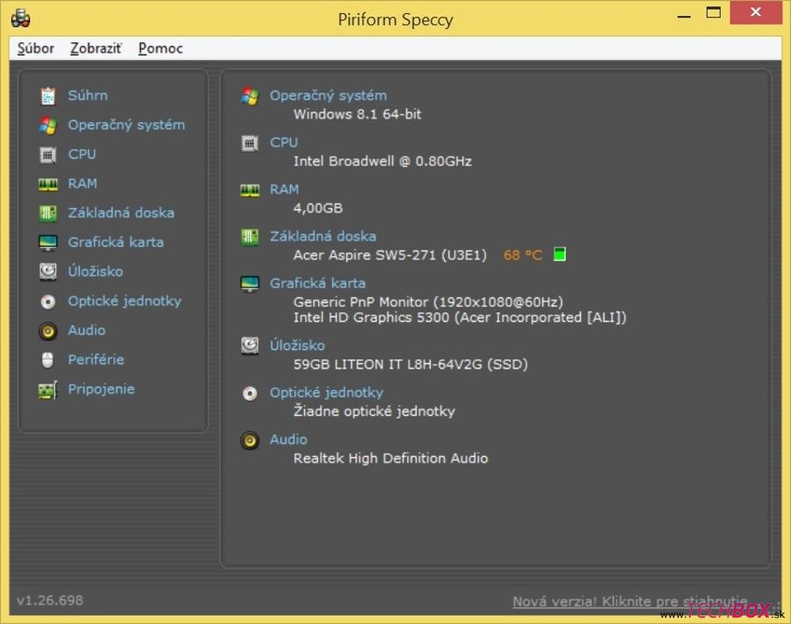791x624 pixels.
Task: Click the 68 °C temperature value
Action: (x=523, y=255)
